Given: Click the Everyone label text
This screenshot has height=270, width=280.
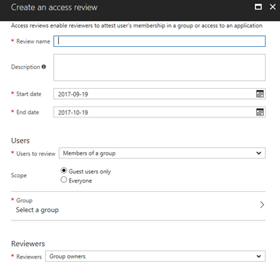Looking at the screenshot, I should [x=80, y=180].
